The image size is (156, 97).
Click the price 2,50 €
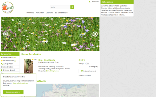tap(82, 60)
